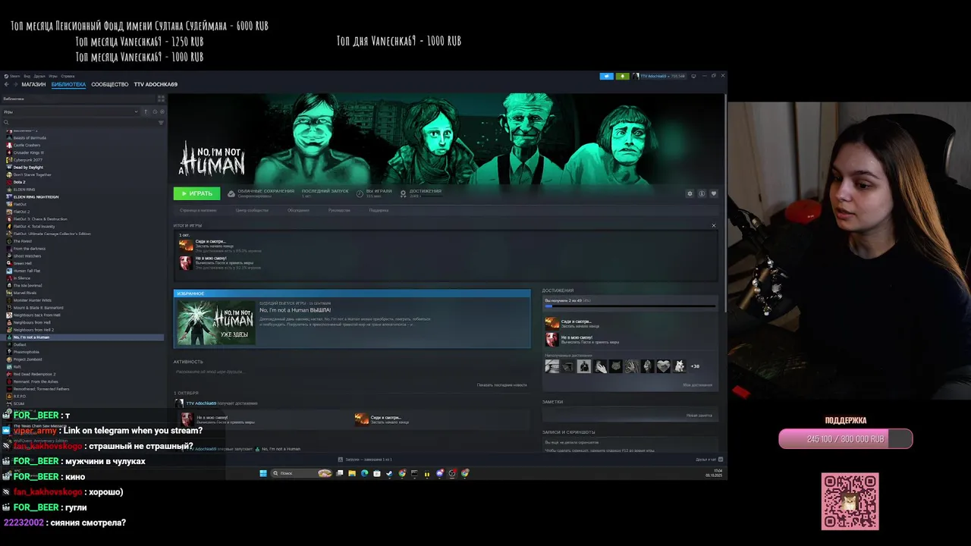Viewport: 971px width, 546px height.
Task: Open Центр сообщества community hub link
Action: 252,210
